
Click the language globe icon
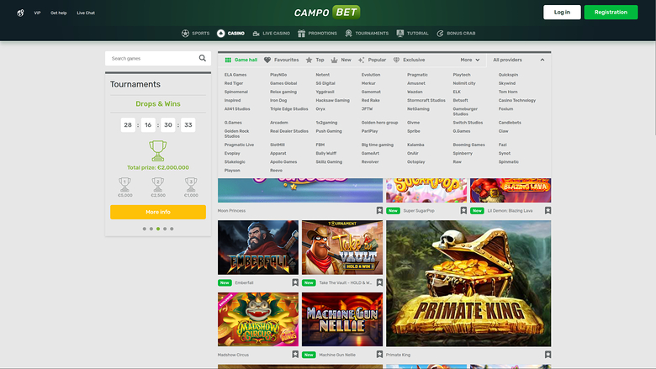[x=20, y=13]
